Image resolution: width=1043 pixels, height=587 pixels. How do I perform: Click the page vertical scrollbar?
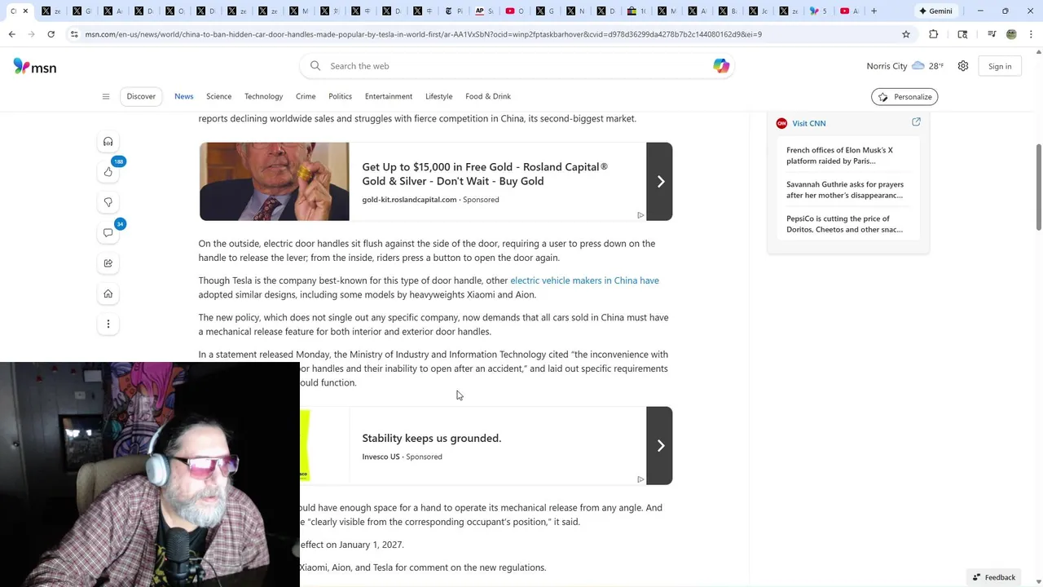tap(1038, 188)
